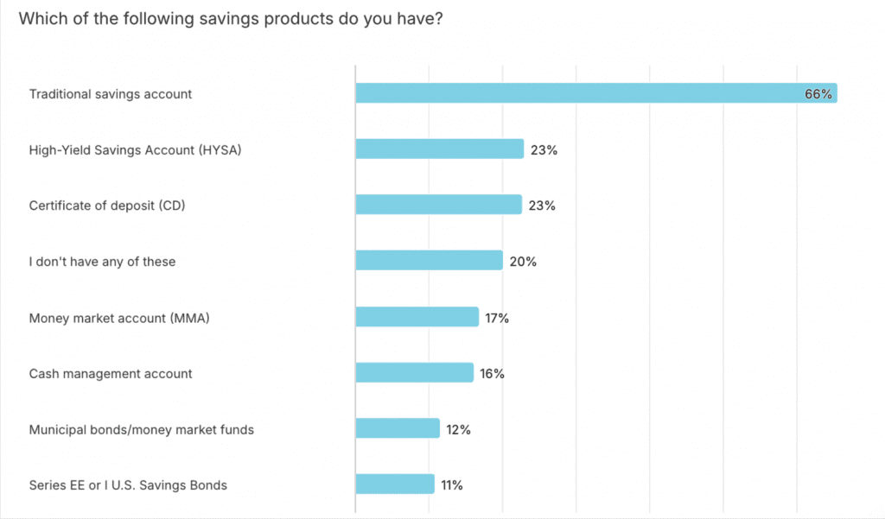The height and width of the screenshot is (519, 885).
Task: Click the "Series EE or I U.S. Savings Bonds" label
Action: pyautogui.click(x=128, y=484)
